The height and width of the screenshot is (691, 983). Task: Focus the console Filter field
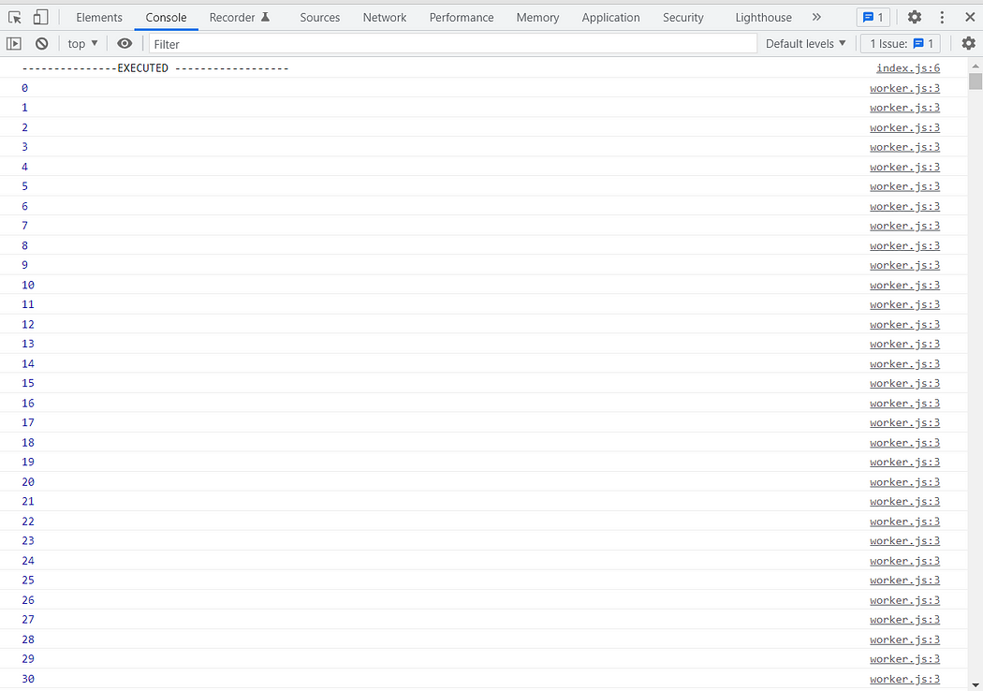(452, 44)
